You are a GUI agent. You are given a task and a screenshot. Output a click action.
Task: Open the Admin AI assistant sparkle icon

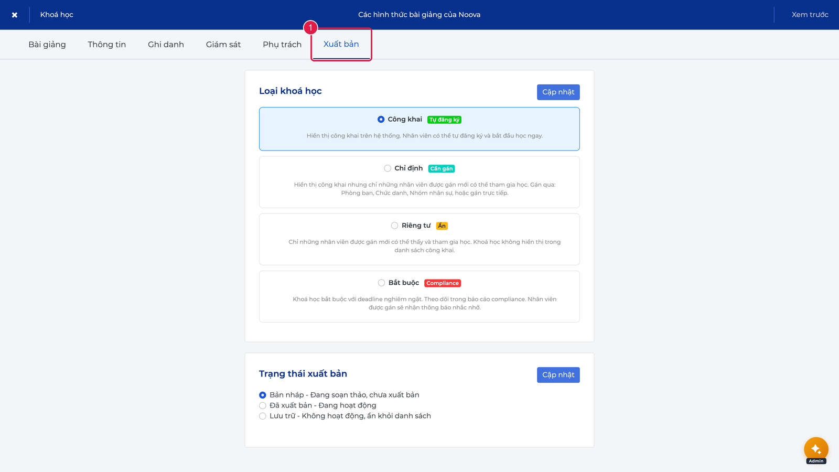click(x=816, y=449)
